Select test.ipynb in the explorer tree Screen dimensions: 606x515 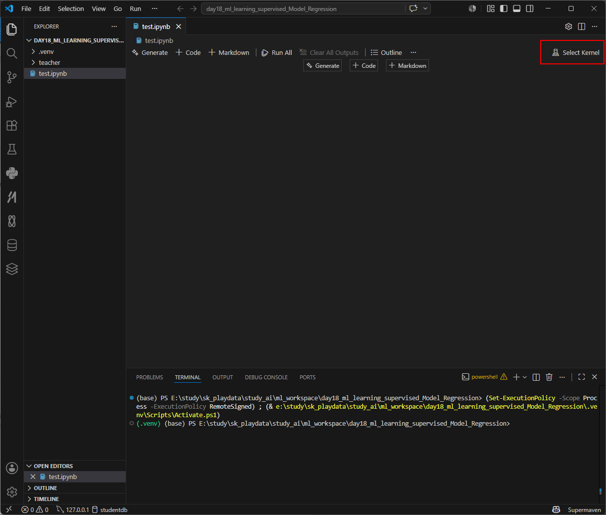75,73
